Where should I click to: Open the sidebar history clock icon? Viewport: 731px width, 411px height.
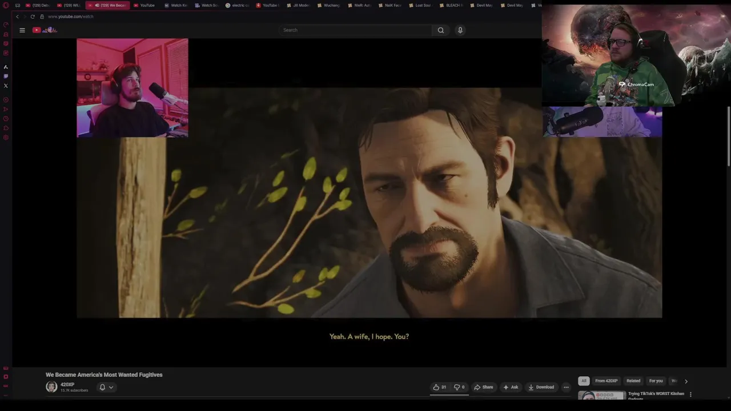point(6,119)
